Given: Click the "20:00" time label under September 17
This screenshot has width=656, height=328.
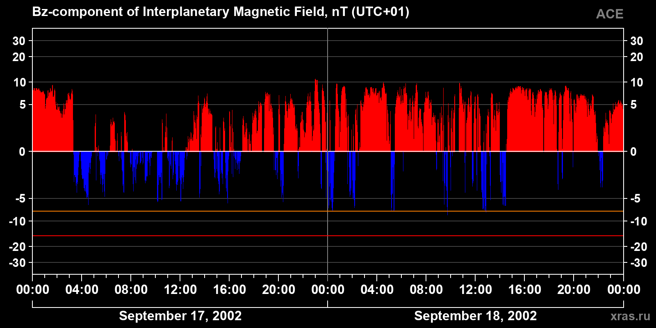Looking at the screenshot, I should pos(279,289).
